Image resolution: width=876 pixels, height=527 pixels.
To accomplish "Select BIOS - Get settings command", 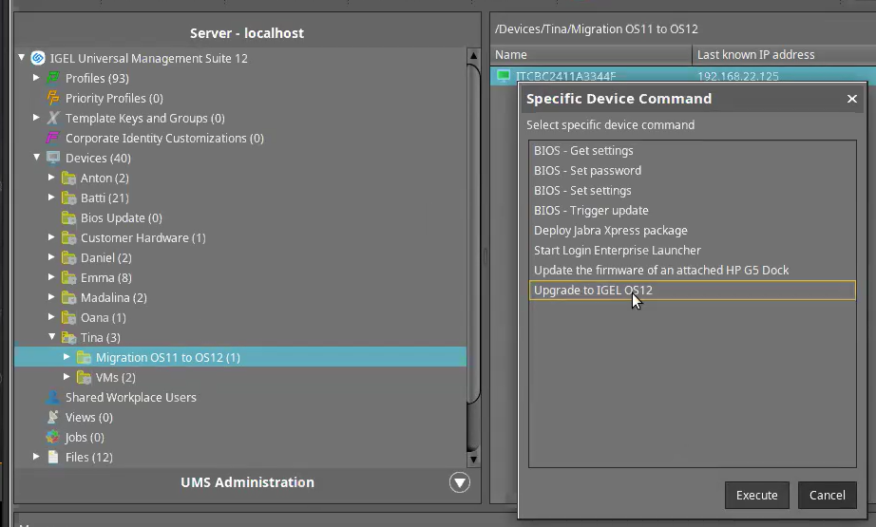I will (693, 151).
